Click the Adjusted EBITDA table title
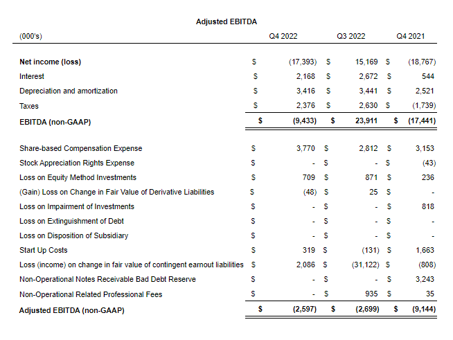This screenshot has height=340, width=453. click(x=226, y=21)
